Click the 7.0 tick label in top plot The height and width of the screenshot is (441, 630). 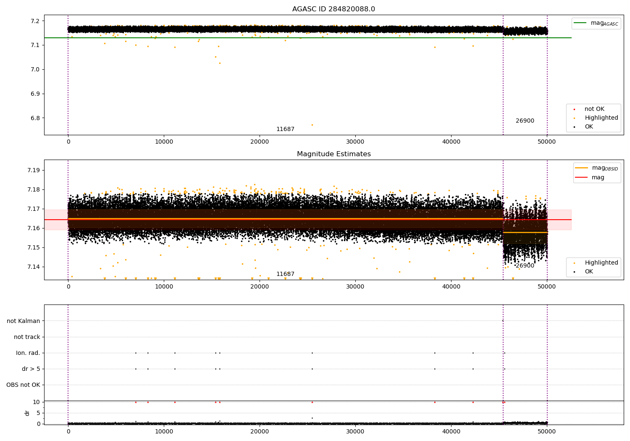[35, 70]
